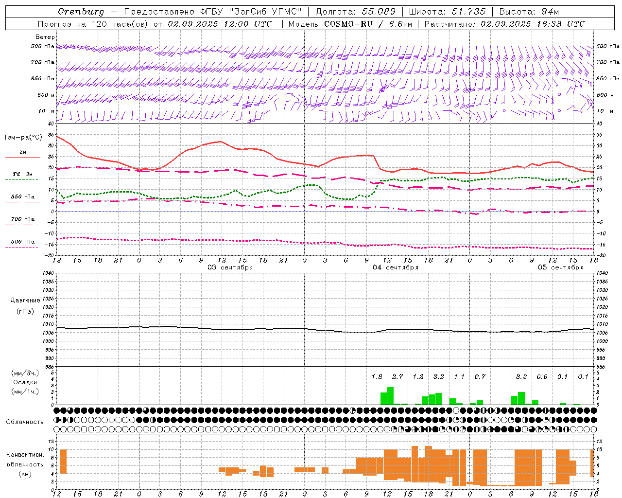Click the 1.1 precipitation value
Viewport: 622px width, 498px height.
[460, 376]
